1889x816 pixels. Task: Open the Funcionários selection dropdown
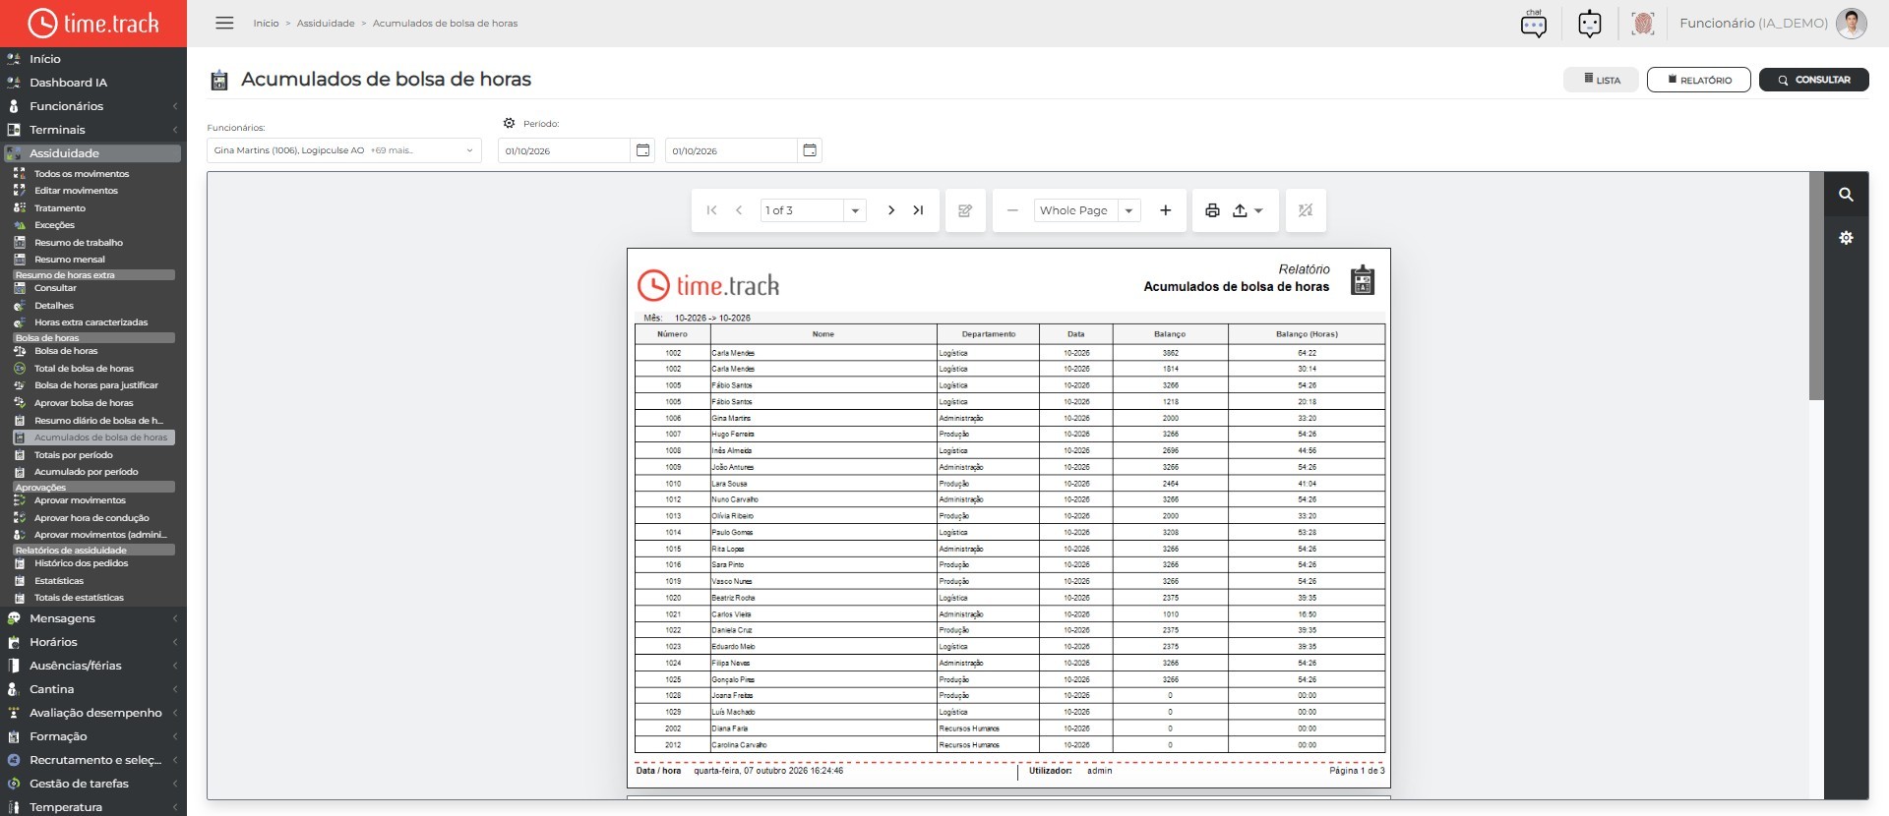[x=343, y=150]
